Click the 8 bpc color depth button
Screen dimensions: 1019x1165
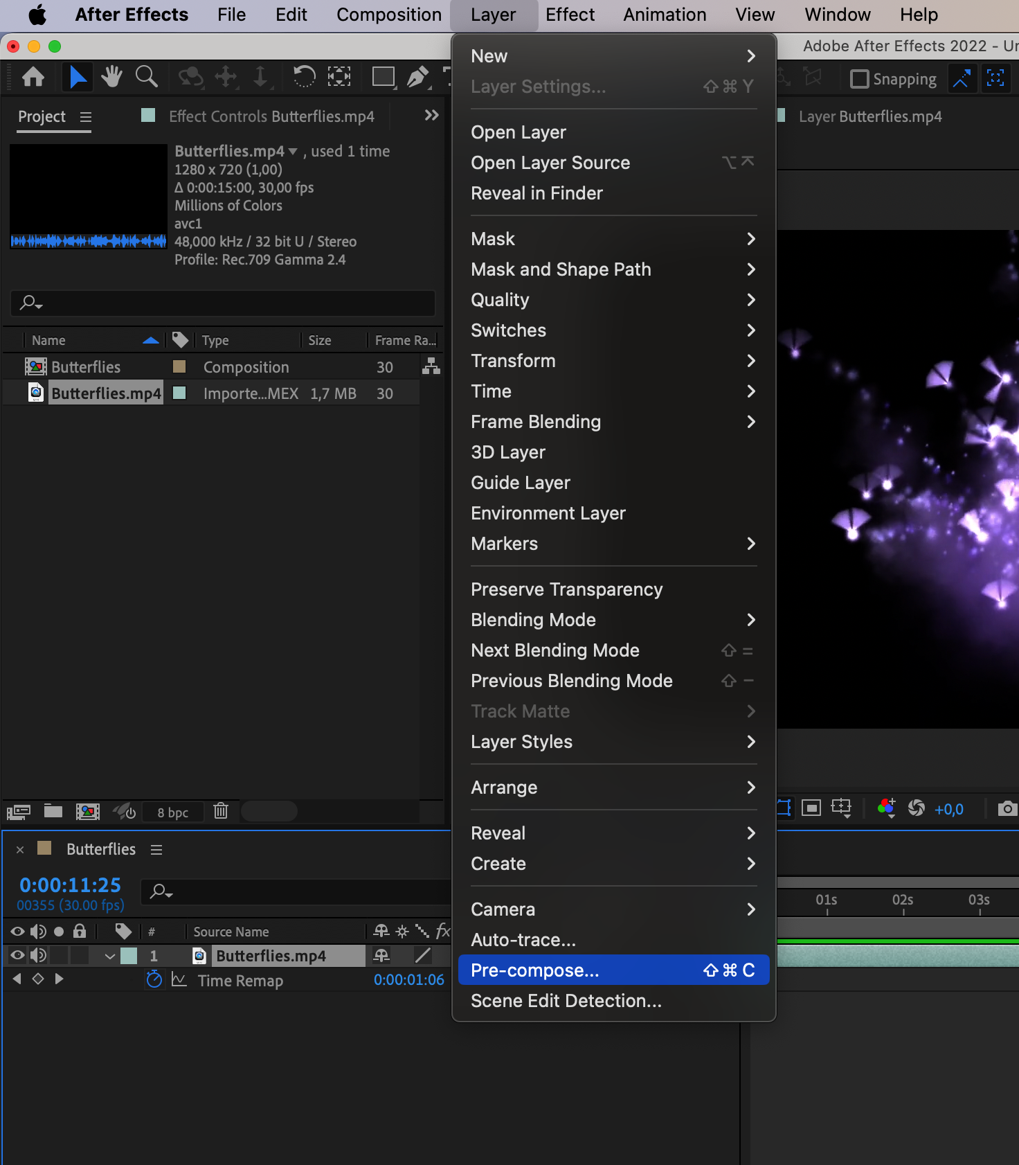[x=172, y=812]
